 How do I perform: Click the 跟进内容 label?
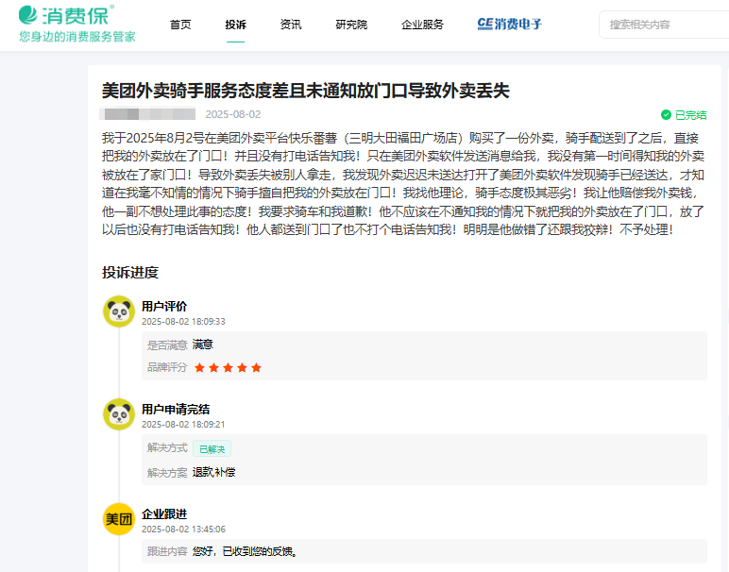tap(167, 551)
